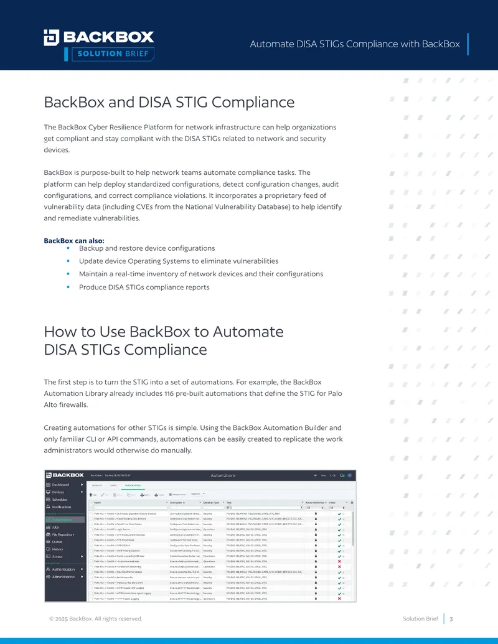The height and width of the screenshot is (644, 498).
Task: Tick checkbox for Credit Card Data Pattern row
Action: [91, 524]
